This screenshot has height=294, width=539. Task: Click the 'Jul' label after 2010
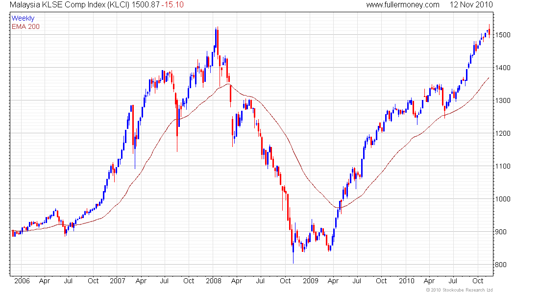click(x=453, y=281)
